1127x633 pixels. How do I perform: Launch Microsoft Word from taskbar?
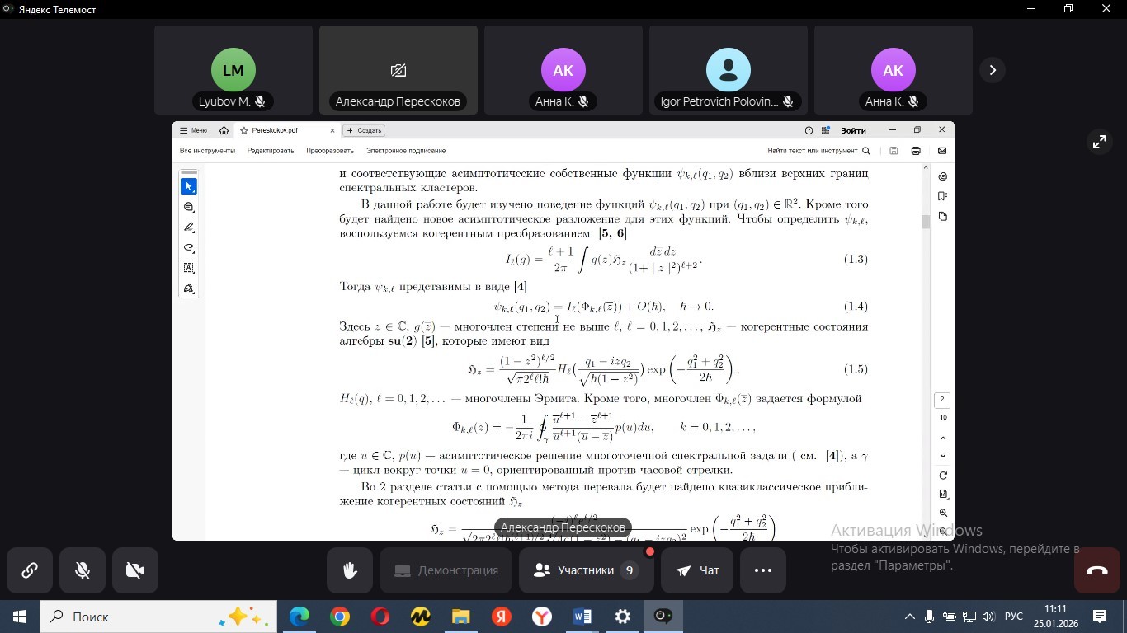click(582, 617)
